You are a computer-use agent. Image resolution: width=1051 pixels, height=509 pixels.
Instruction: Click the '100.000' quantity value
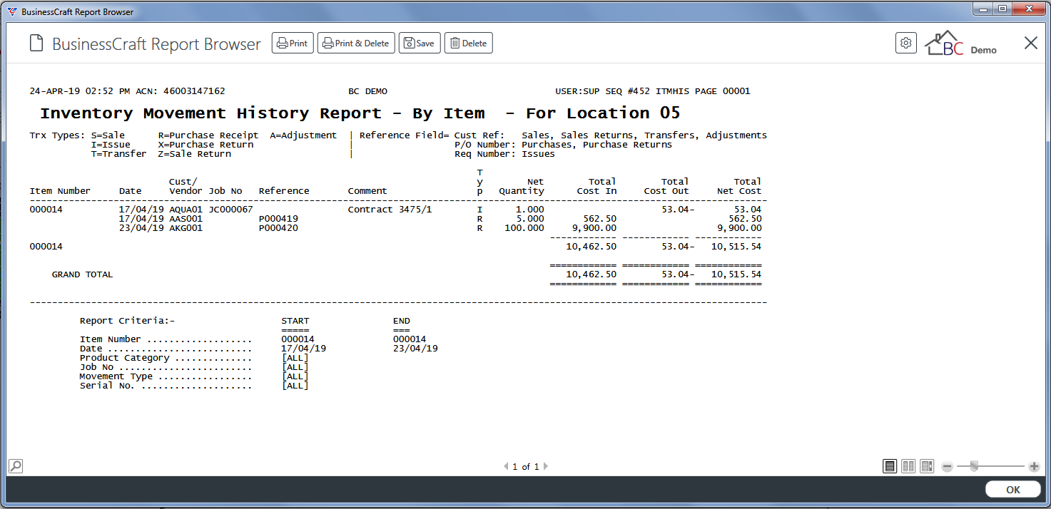(x=524, y=228)
